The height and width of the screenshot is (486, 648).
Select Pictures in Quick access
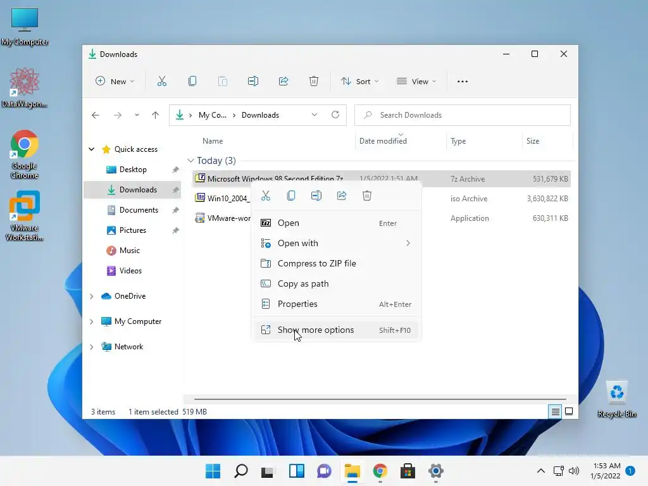[132, 230]
